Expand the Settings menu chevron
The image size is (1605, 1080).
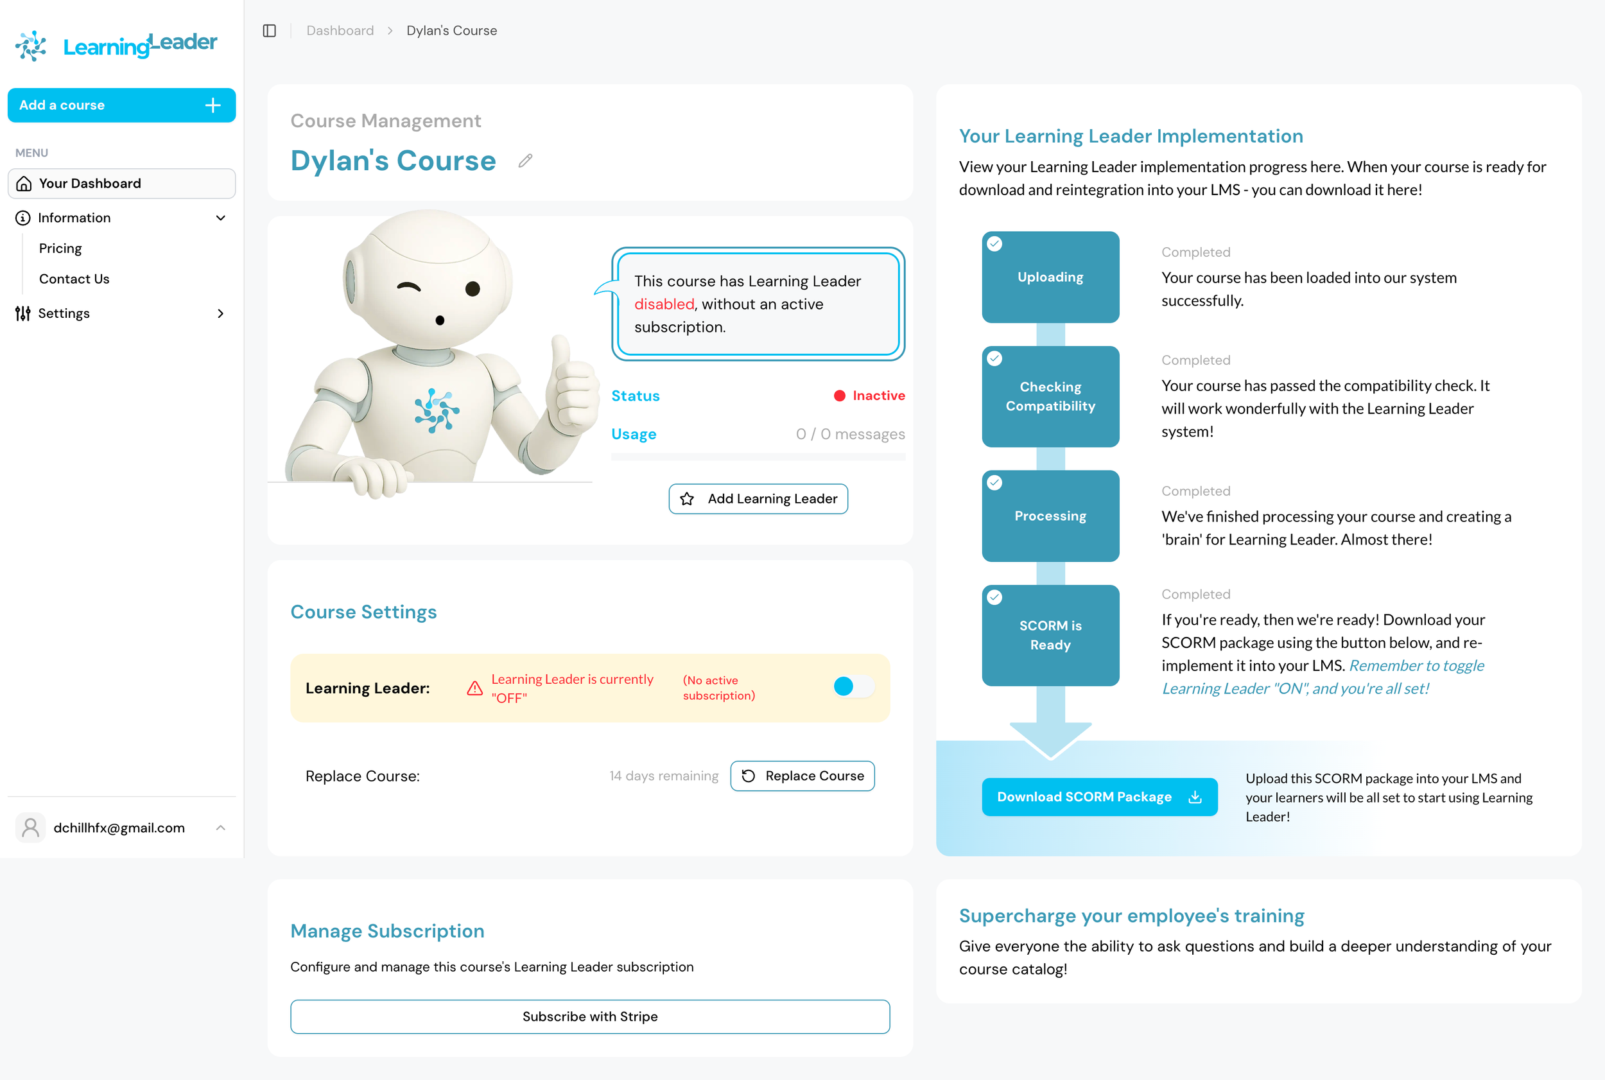pos(220,313)
